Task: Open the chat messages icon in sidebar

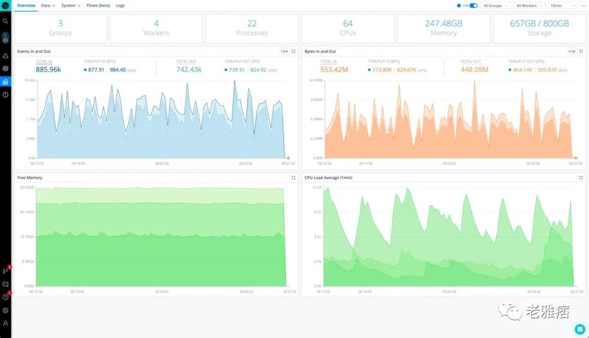Action: tap(5, 284)
